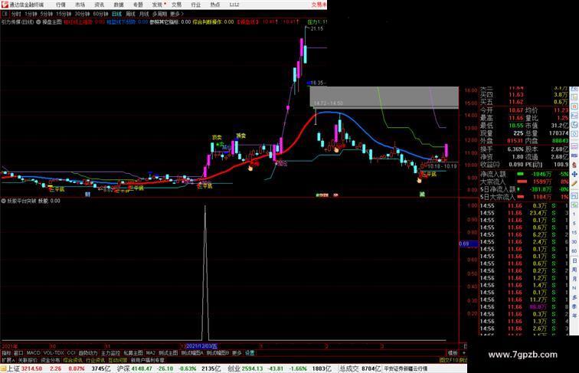This screenshot has height=373, width=579.
Task: Switch chart to 5分钟 period
Action: pos(47,14)
